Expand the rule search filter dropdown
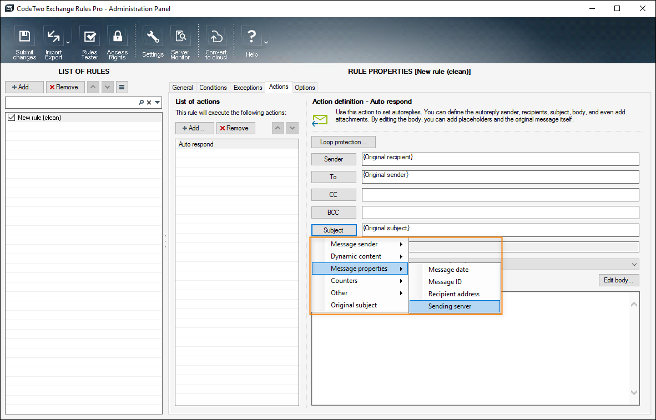Viewport: 656px width, 420px height. tap(157, 103)
